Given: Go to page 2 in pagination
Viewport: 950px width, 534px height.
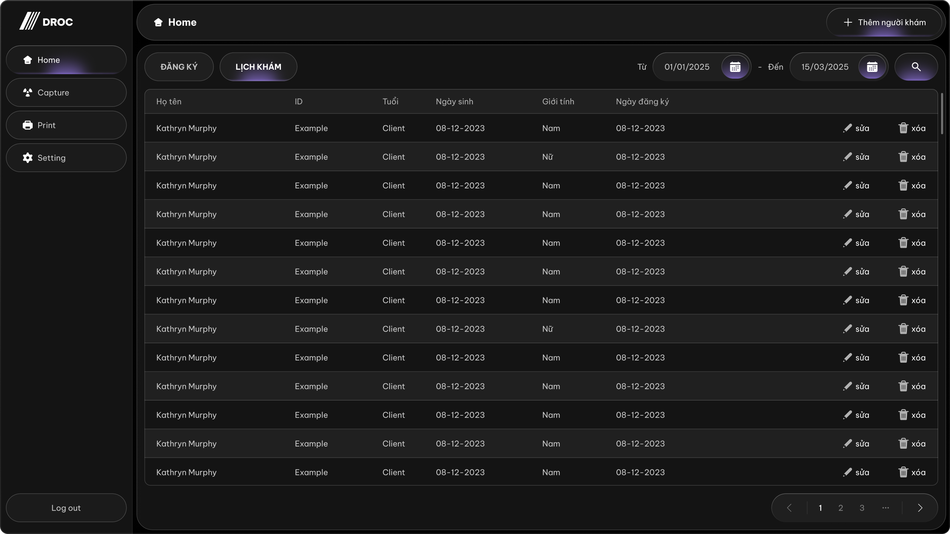Looking at the screenshot, I should coord(841,508).
